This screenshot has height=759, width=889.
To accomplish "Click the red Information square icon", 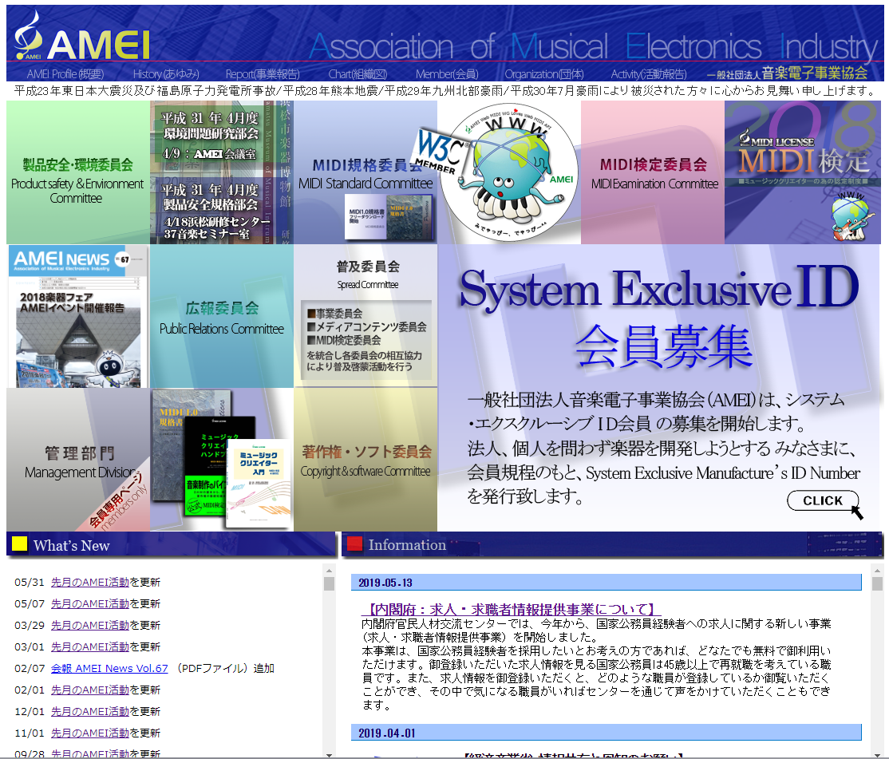I will [x=354, y=544].
